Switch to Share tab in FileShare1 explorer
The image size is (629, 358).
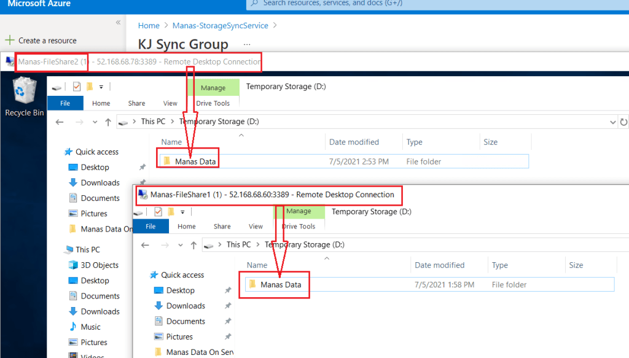(x=222, y=226)
